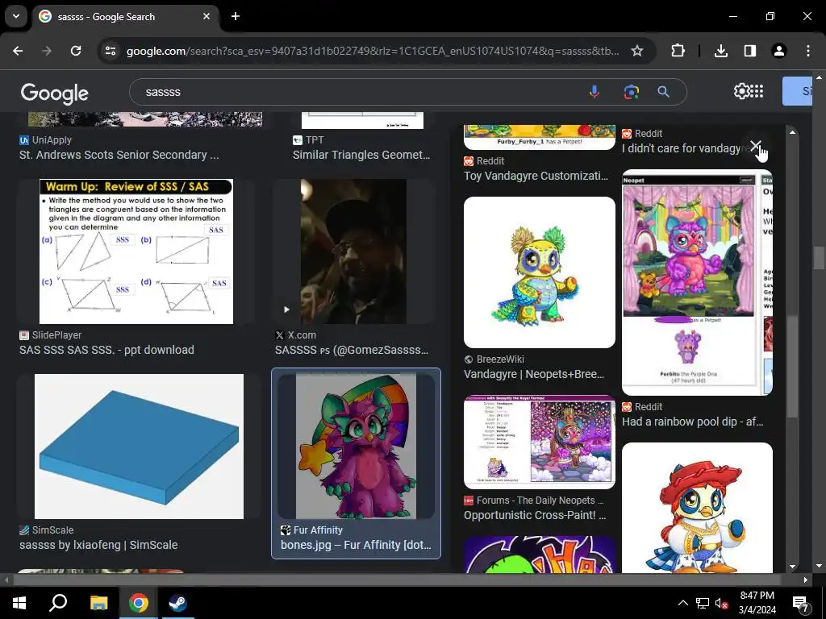Click the side panel scroll down arrow

click(792, 567)
